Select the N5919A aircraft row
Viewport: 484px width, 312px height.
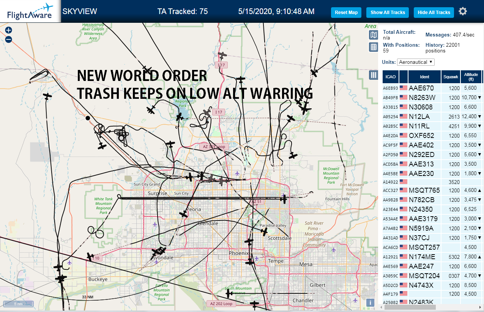point(432,228)
